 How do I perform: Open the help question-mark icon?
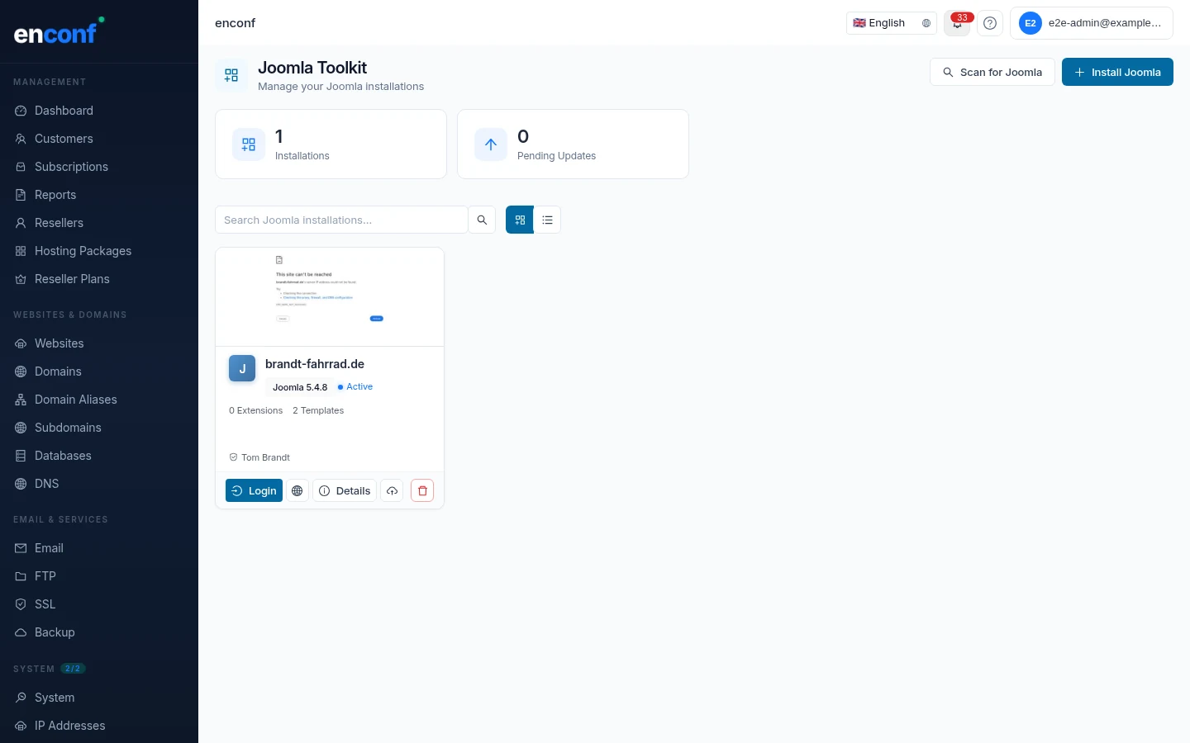990,23
